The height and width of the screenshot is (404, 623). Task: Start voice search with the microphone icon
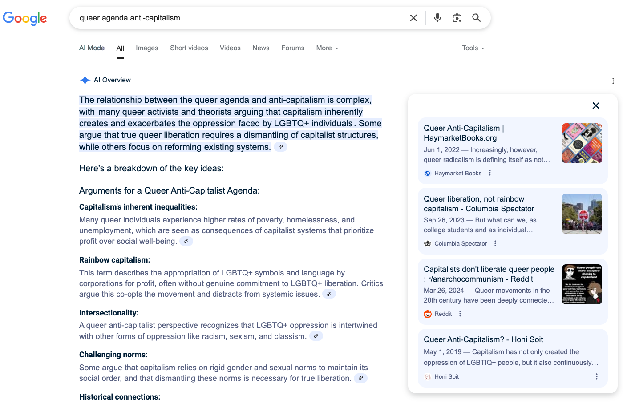437,18
